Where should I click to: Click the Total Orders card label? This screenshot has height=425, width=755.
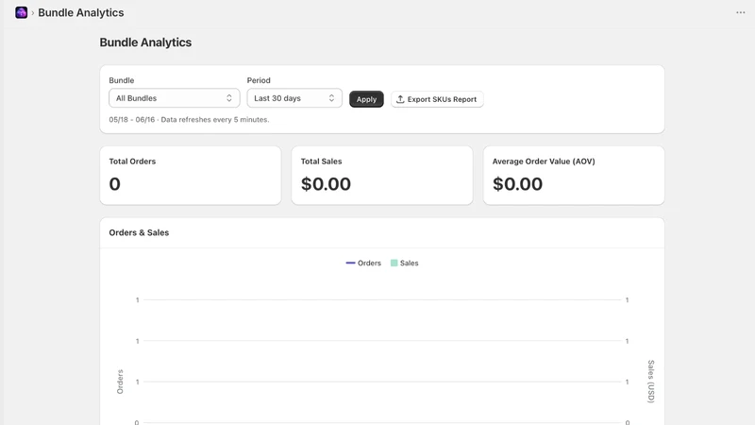(x=132, y=161)
